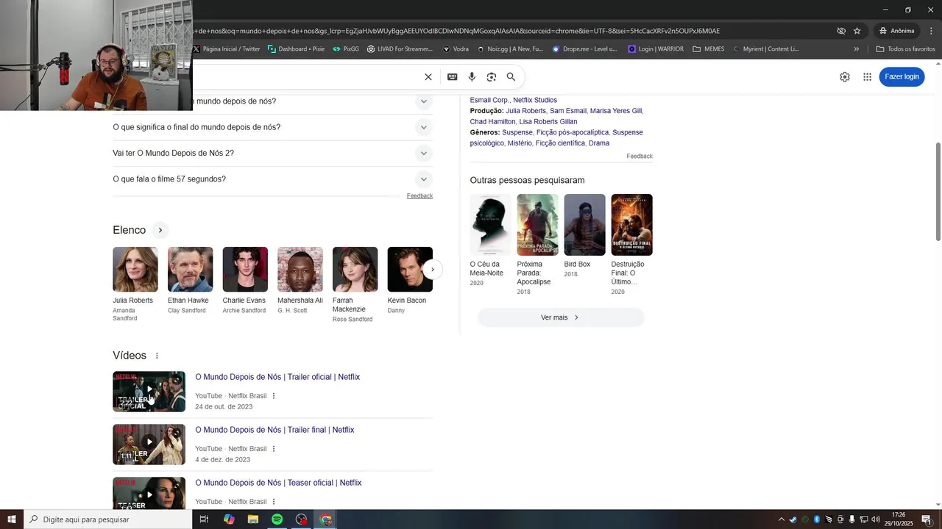
Task: Open the full Elenco list arrow
Action: [x=160, y=231]
